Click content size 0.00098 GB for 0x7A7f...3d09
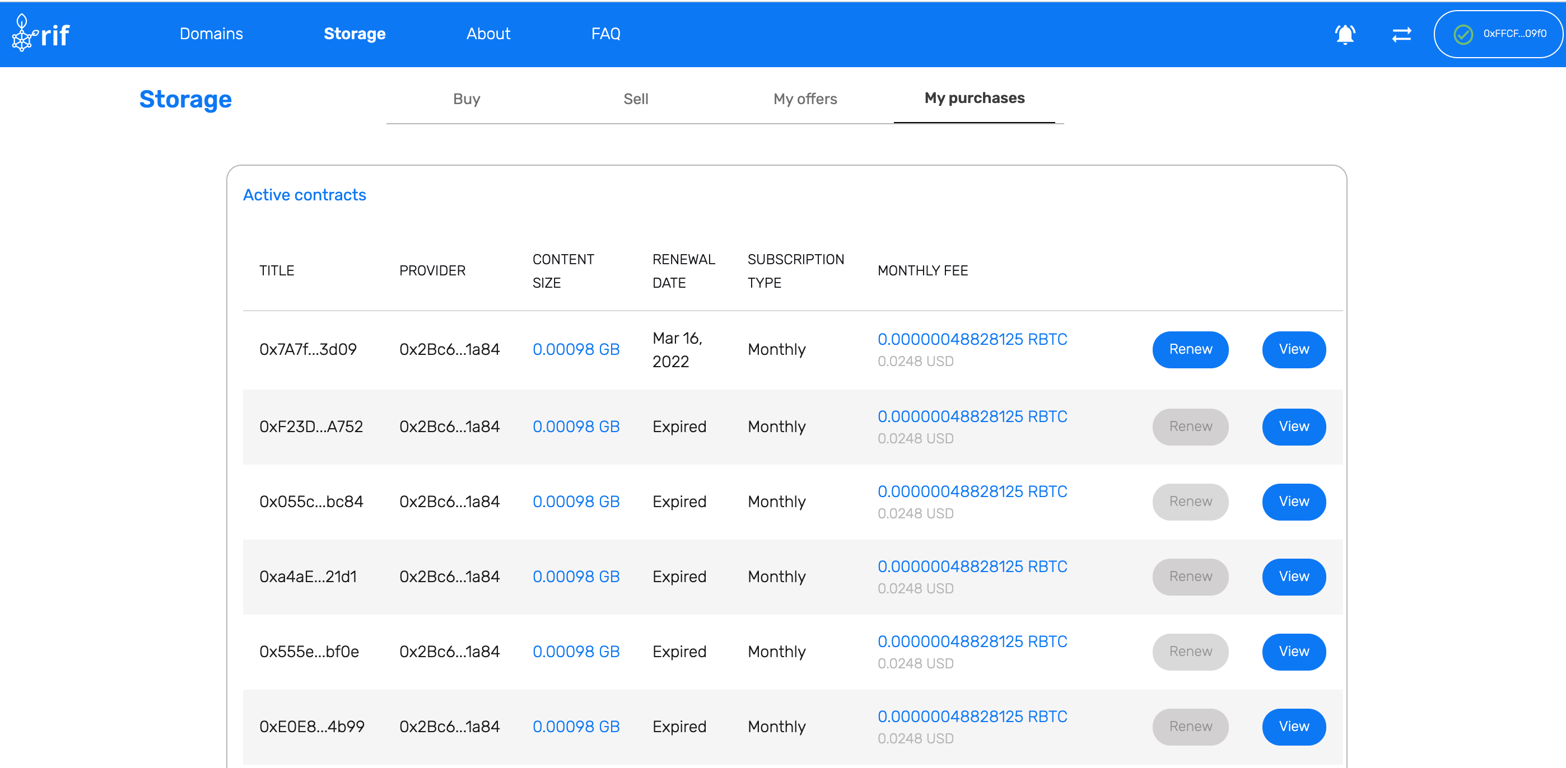 576,349
